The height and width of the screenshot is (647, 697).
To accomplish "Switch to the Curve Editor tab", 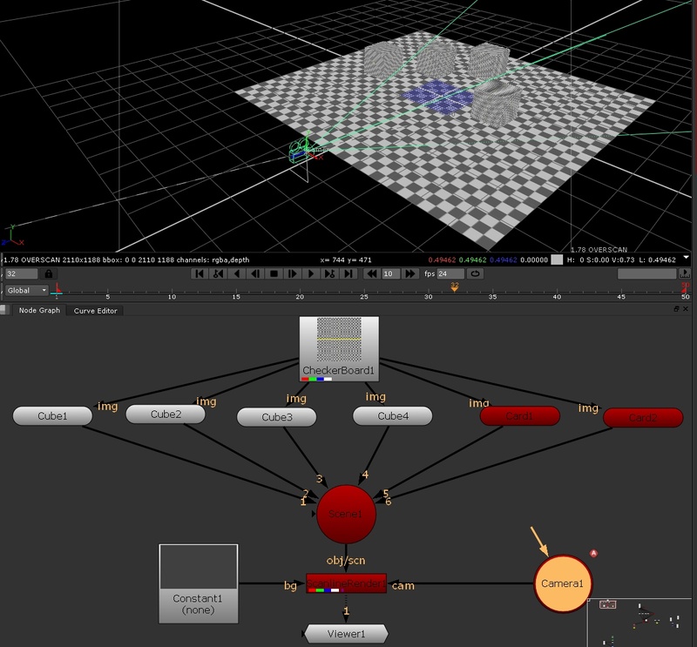I will (x=95, y=311).
